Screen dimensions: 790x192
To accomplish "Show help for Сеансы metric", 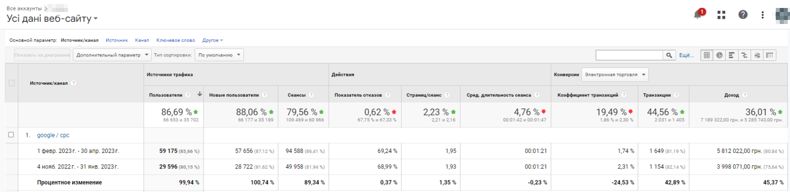I will (x=311, y=95).
